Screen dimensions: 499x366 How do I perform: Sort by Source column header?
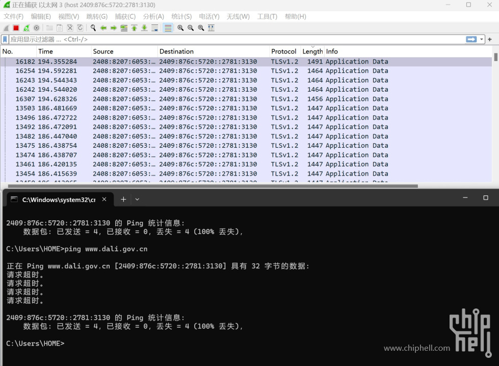124,51
